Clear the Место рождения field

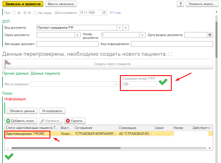117,84
